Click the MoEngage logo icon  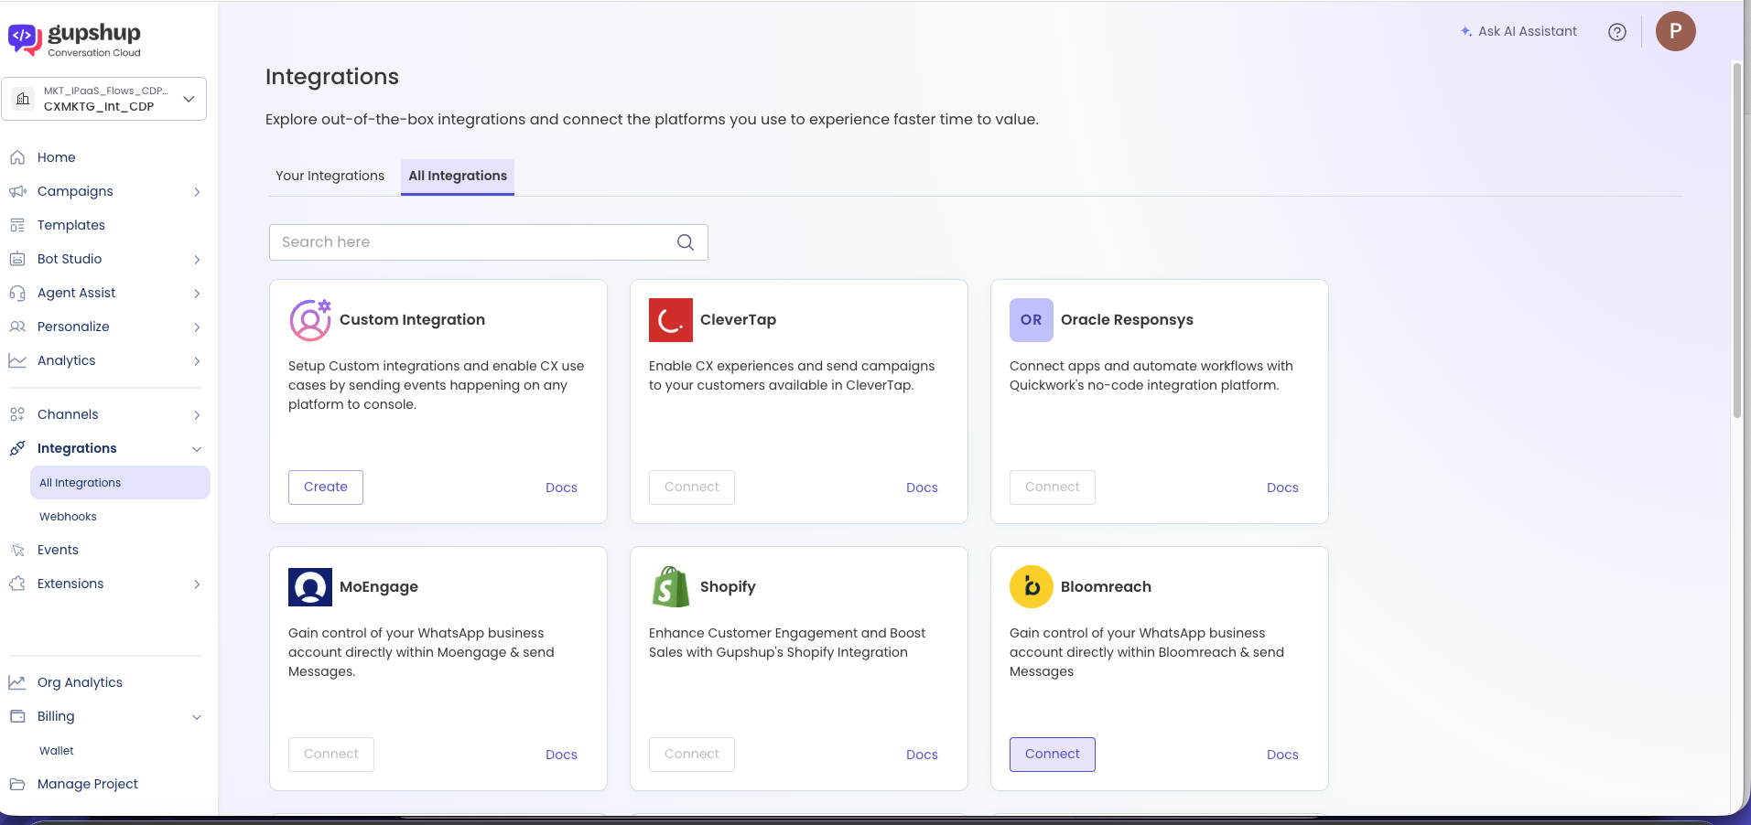click(x=310, y=587)
